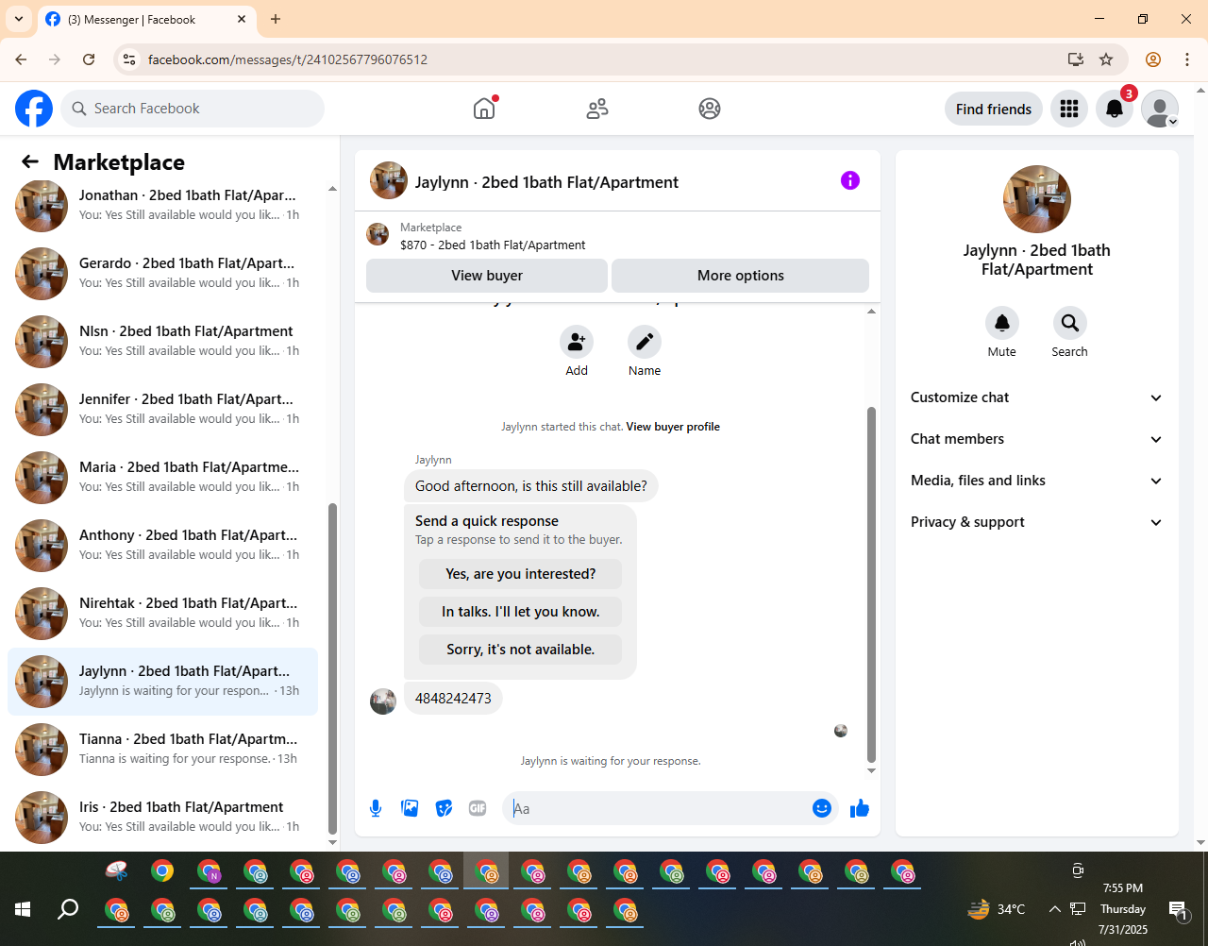Go back using Marketplace back arrow
This screenshot has width=1208, height=946.
coord(30,161)
